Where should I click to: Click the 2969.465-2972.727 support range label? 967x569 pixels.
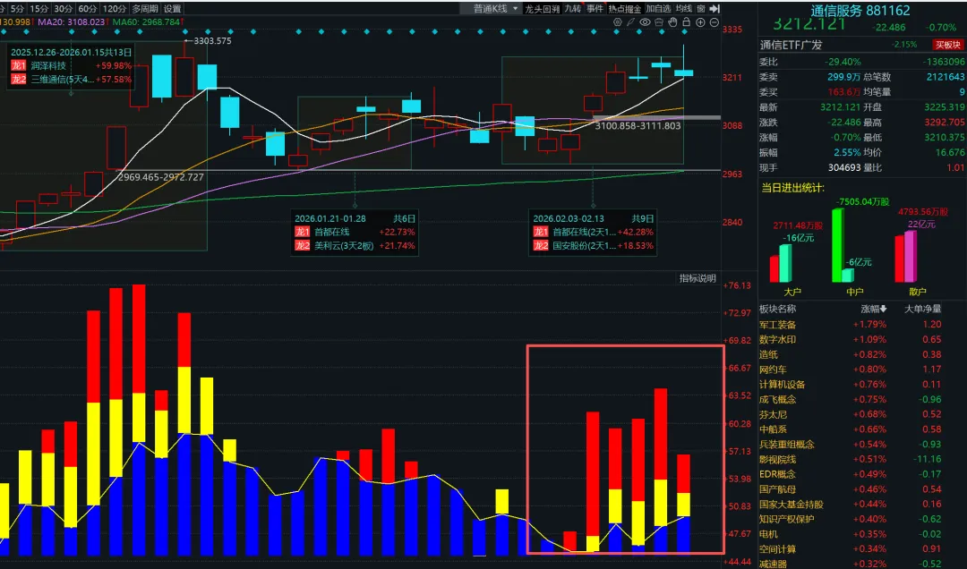pos(160,177)
